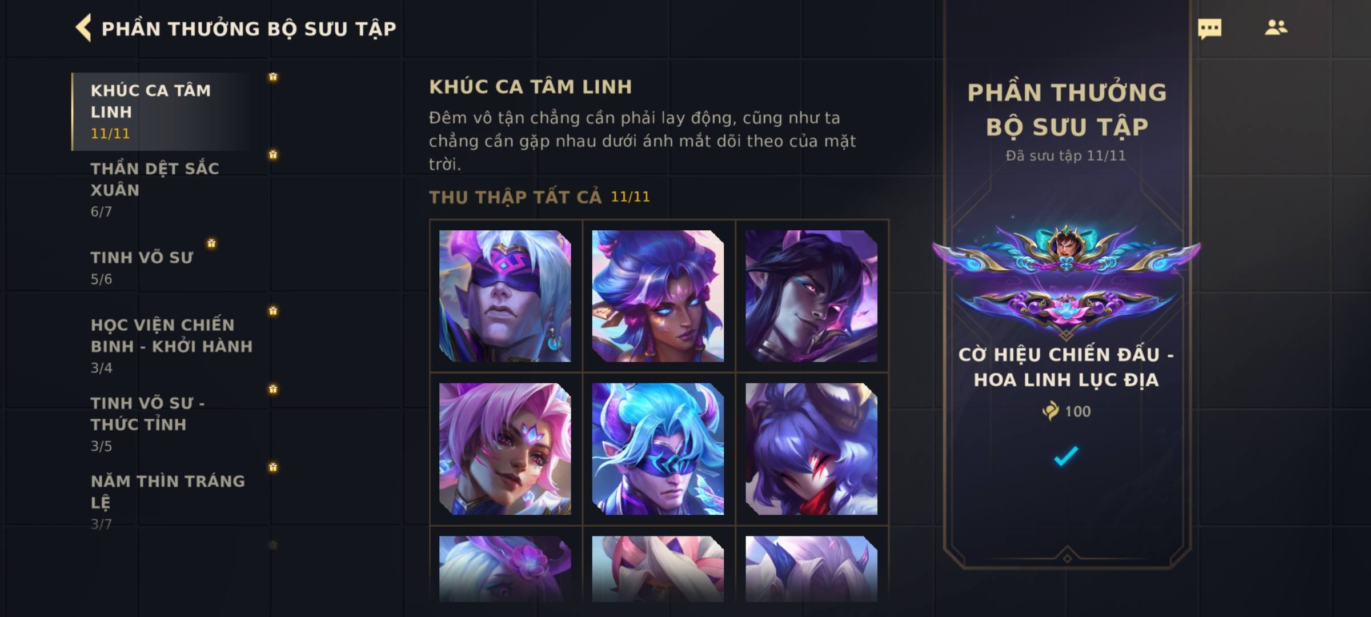Open the friends list icon
The width and height of the screenshot is (1371, 617).
(1276, 27)
